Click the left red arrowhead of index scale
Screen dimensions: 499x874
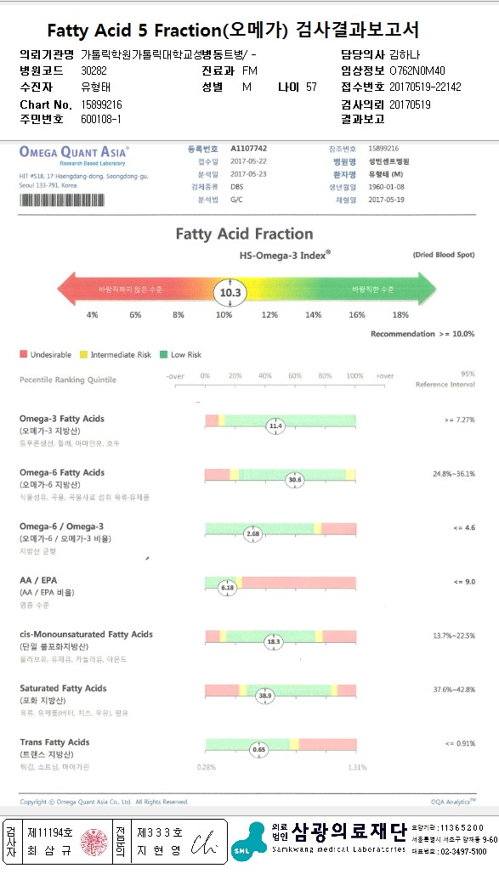65,290
